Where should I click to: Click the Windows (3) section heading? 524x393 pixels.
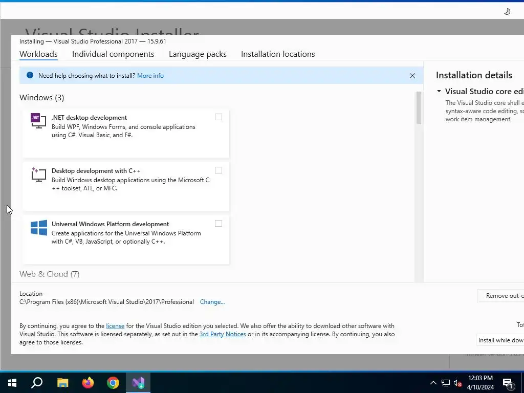[42, 98]
